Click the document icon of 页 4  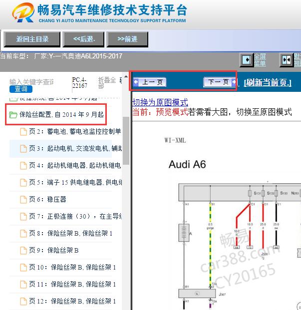pyautogui.click(x=23, y=165)
